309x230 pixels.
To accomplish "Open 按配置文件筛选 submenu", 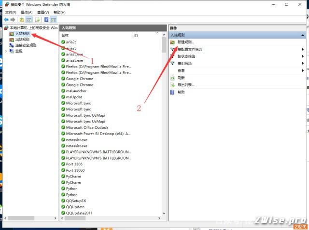I will (x=190, y=49).
